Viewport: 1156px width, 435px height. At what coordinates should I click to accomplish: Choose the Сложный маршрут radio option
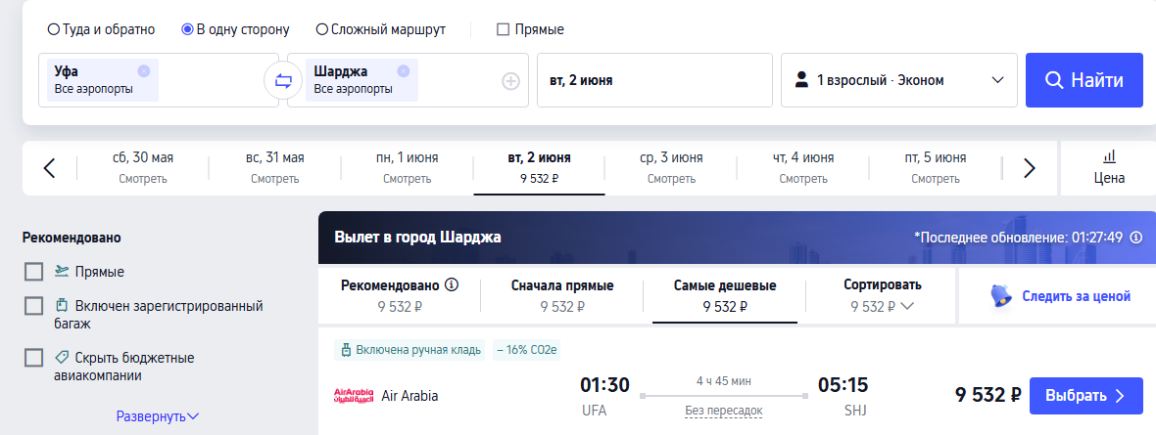[322, 29]
